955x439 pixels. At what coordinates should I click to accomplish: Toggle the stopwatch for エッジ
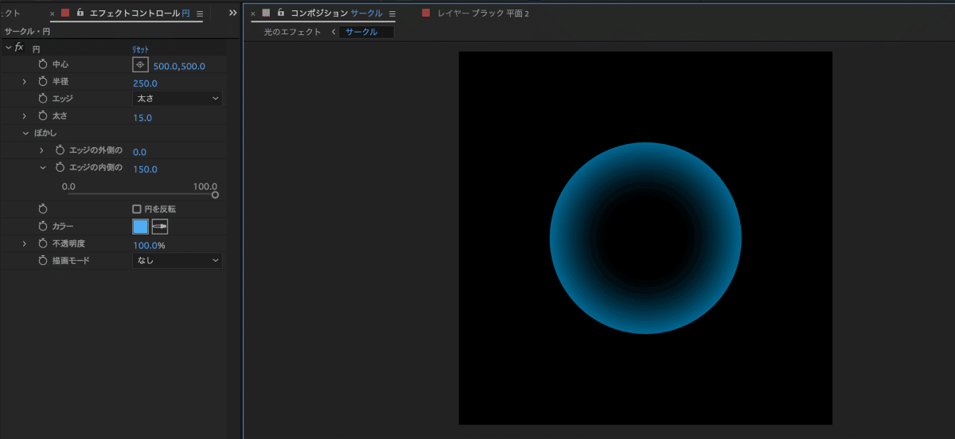tap(43, 99)
